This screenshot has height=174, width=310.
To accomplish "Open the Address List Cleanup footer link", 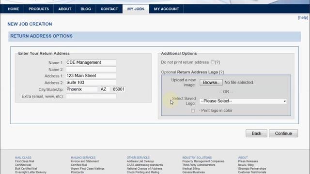I will click(140, 161).
